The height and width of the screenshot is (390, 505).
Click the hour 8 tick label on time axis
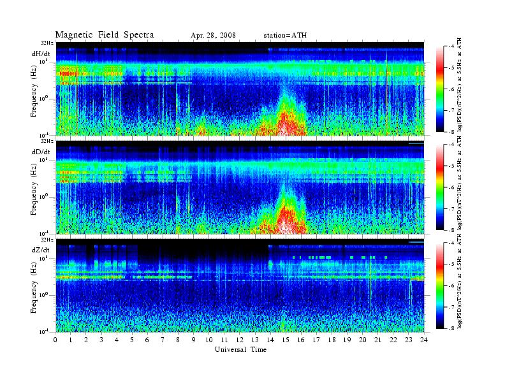click(x=178, y=340)
